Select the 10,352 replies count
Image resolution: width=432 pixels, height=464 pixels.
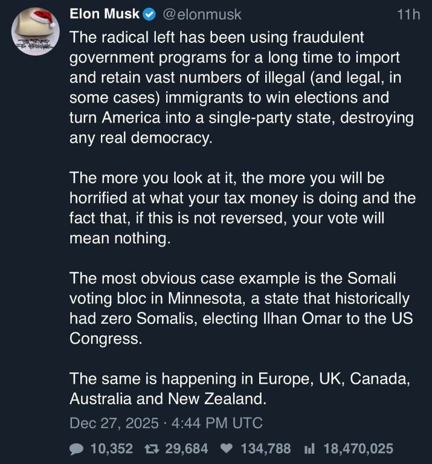click(111, 448)
